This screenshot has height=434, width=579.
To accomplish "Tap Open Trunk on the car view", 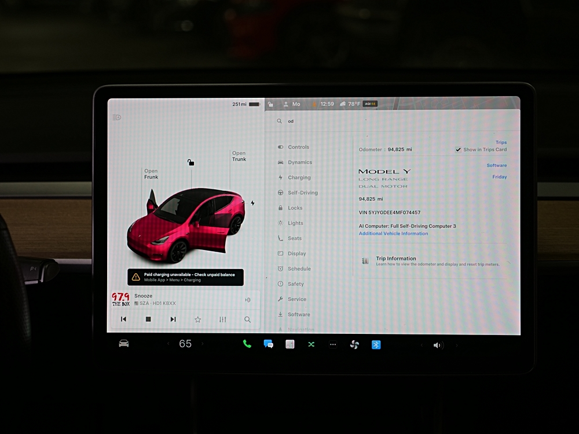I will click(x=239, y=156).
